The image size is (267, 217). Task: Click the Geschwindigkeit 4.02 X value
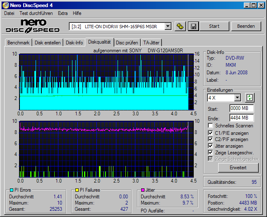pyautogui.click(x=251, y=209)
